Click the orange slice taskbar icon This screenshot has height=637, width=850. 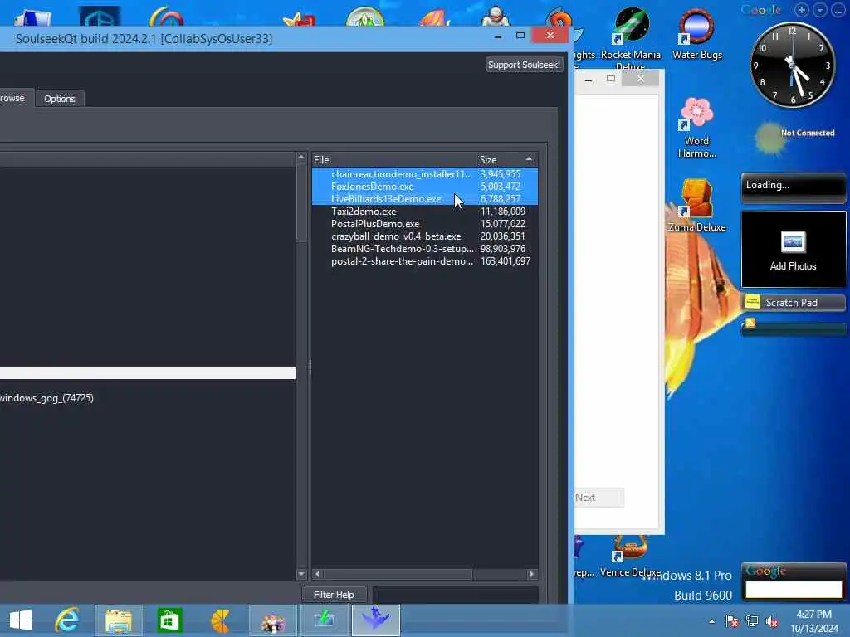pyautogui.click(x=221, y=620)
